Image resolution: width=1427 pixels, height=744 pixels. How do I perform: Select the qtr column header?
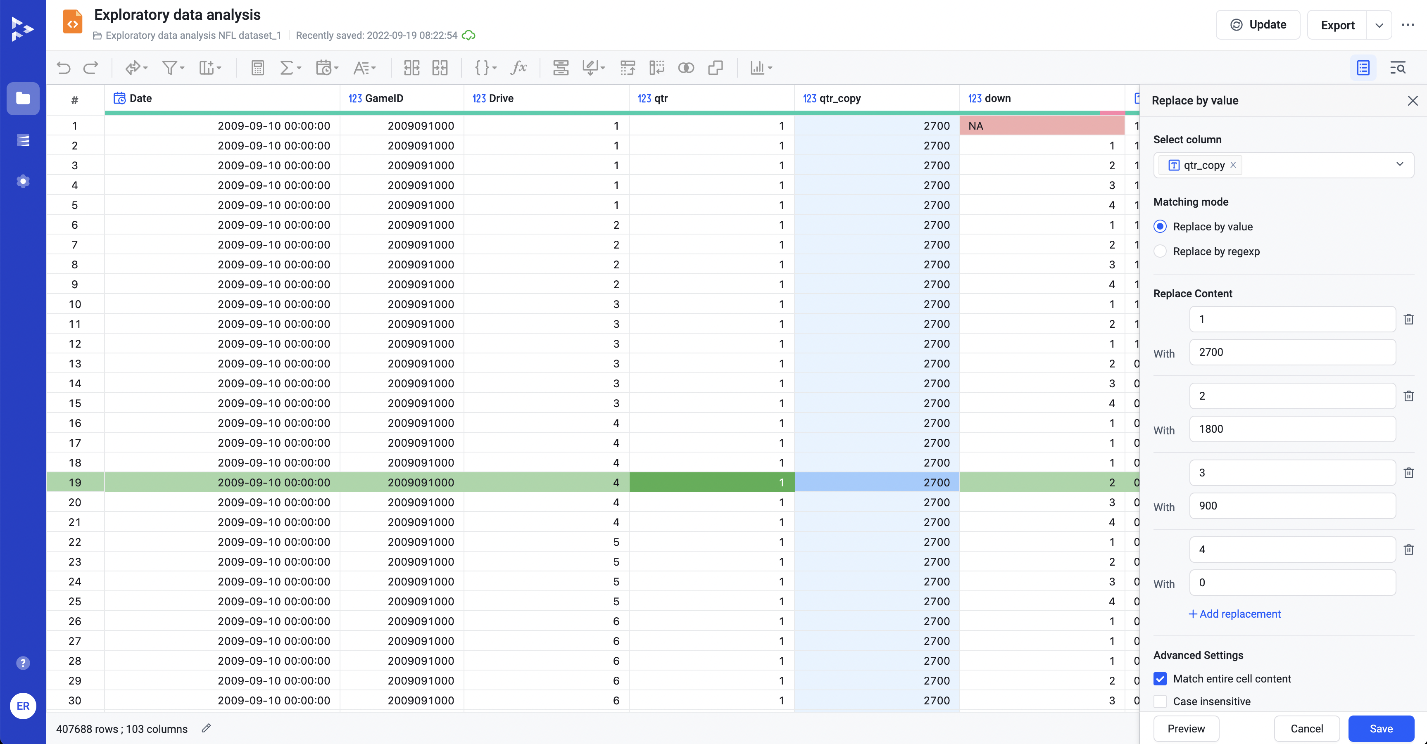point(711,99)
